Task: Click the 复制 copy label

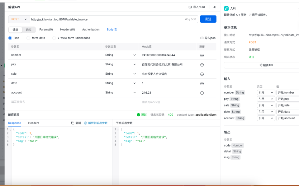Action: (x=78, y=123)
